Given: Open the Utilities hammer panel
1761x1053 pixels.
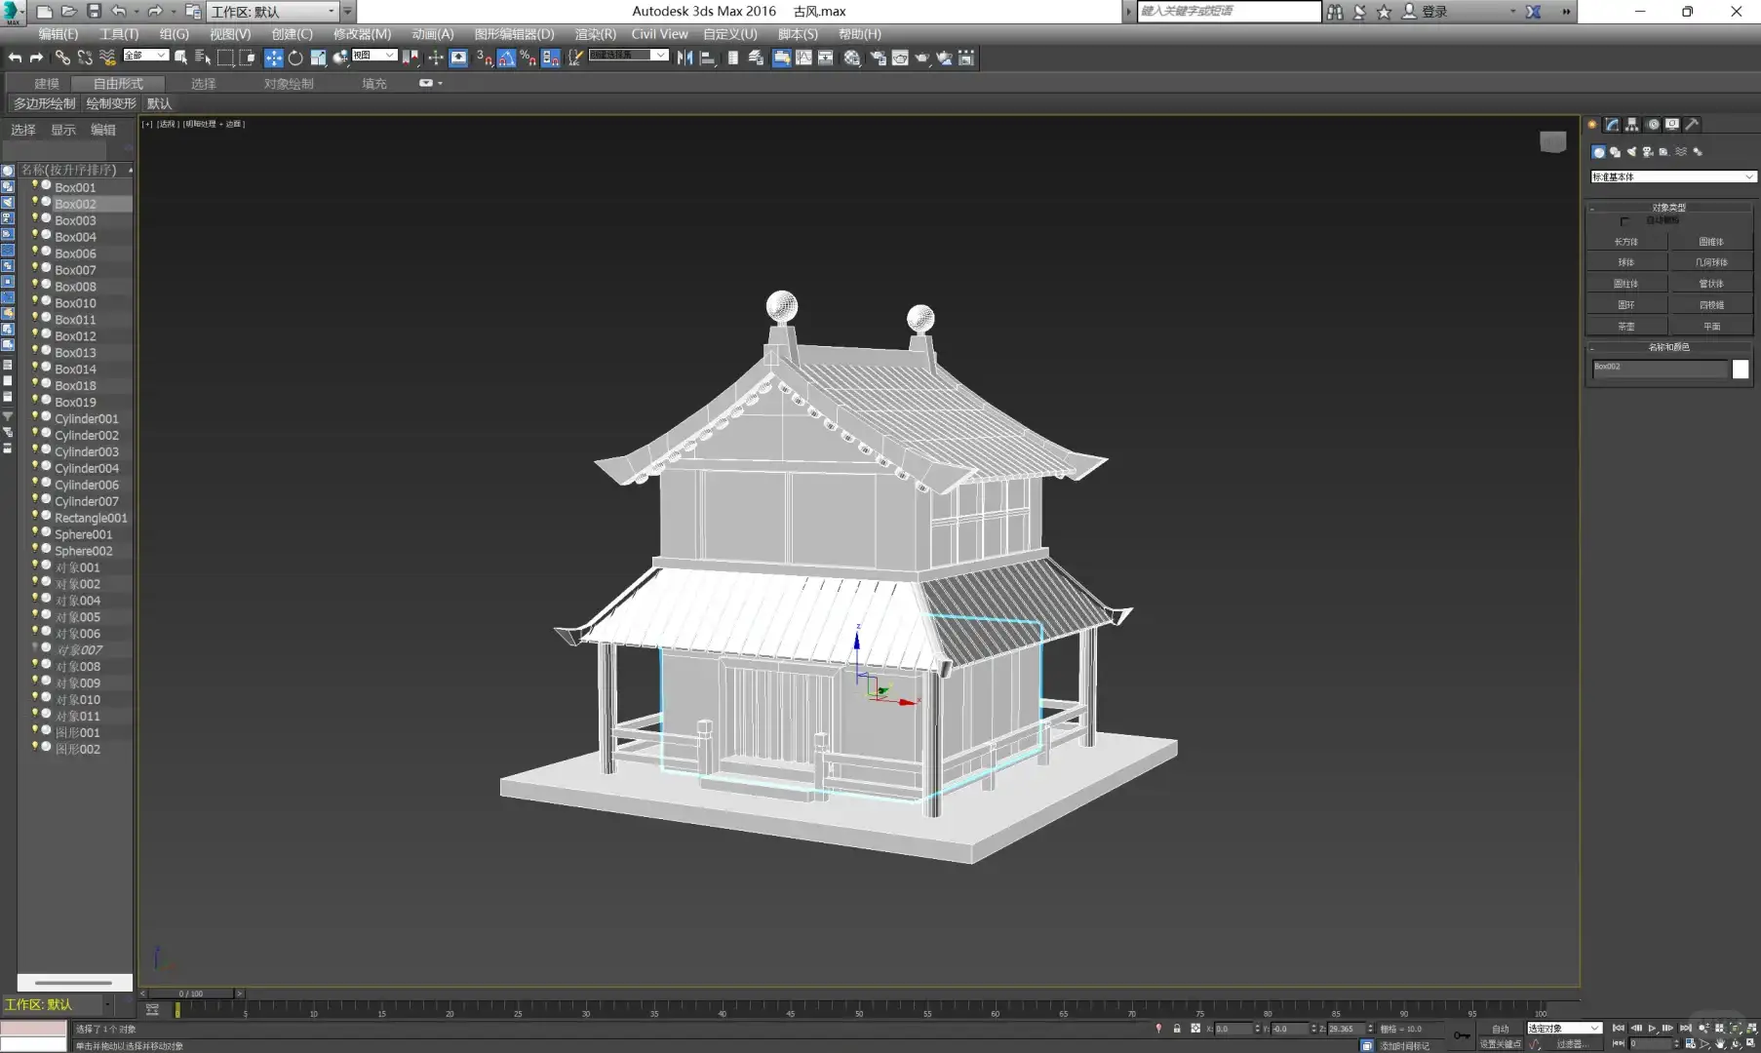Looking at the screenshot, I should click(1693, 125).
